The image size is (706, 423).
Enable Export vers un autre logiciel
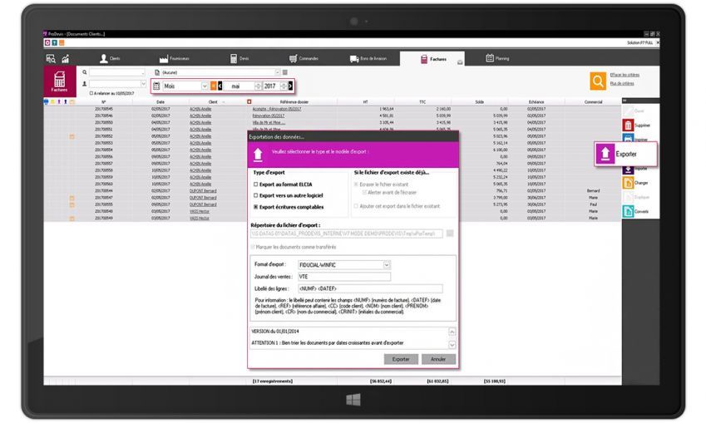(x=256, y=195)
